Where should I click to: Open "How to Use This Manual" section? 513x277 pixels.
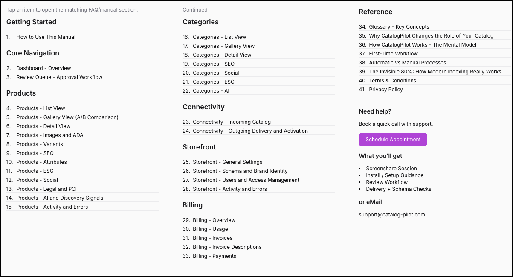coord(46,37)
